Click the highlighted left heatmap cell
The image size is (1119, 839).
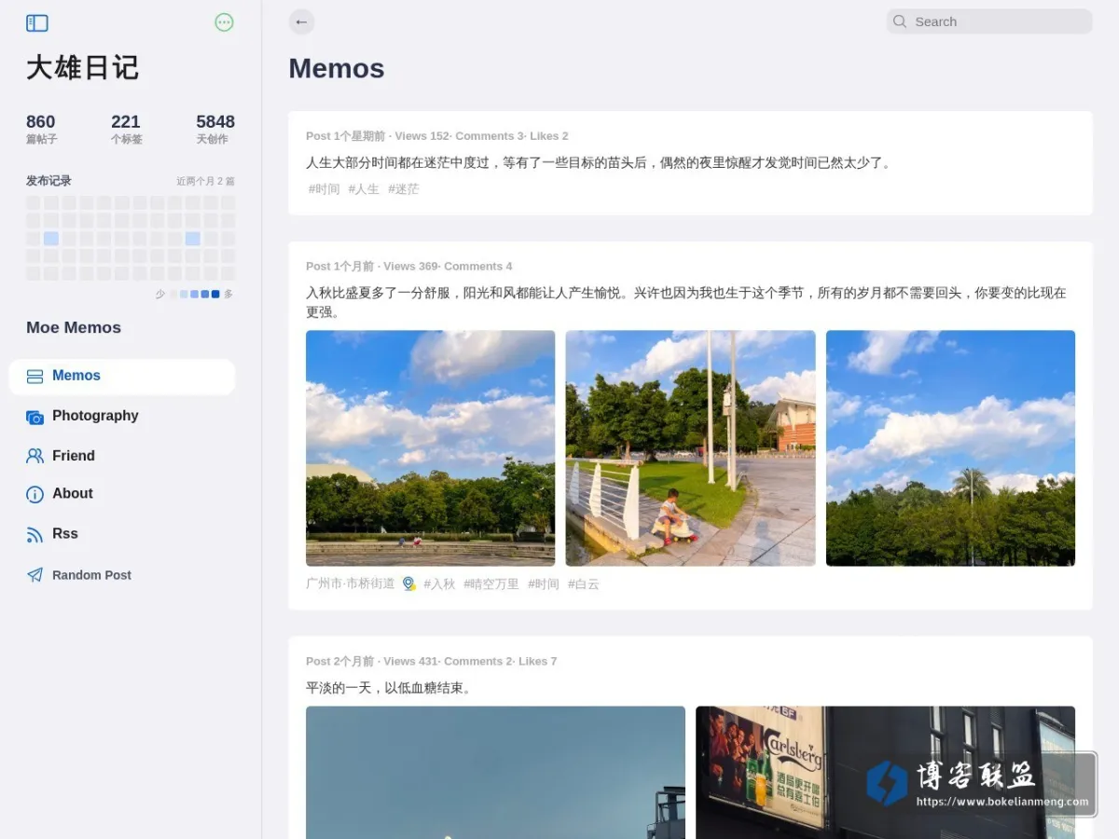pyautogui.click(x=51, y=239)
